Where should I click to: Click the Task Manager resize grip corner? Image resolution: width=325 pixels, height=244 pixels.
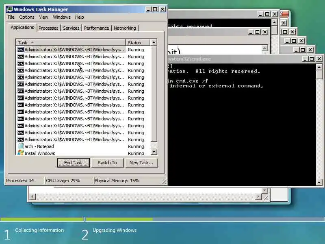164,182
